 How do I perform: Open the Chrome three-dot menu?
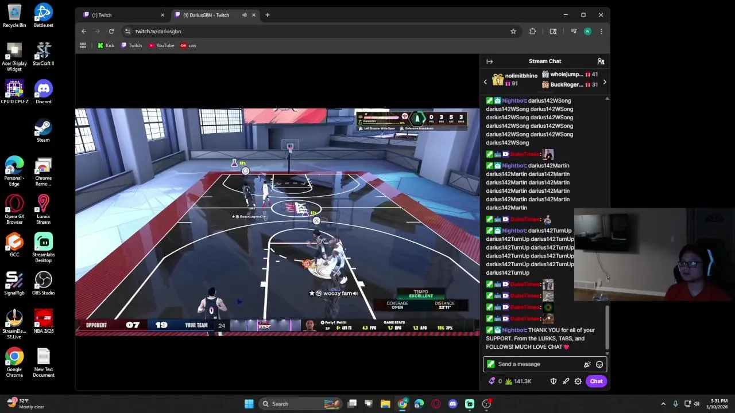601,32
